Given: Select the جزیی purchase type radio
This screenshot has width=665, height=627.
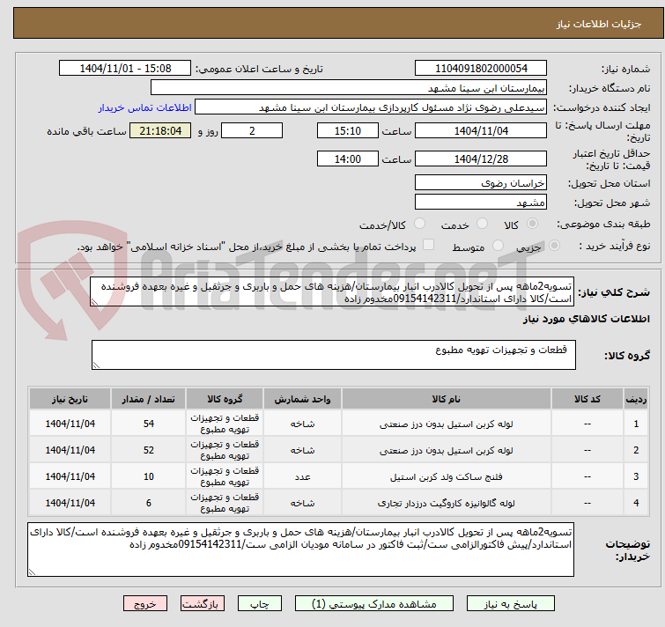Looking at the screenshot, I should 554,246.
